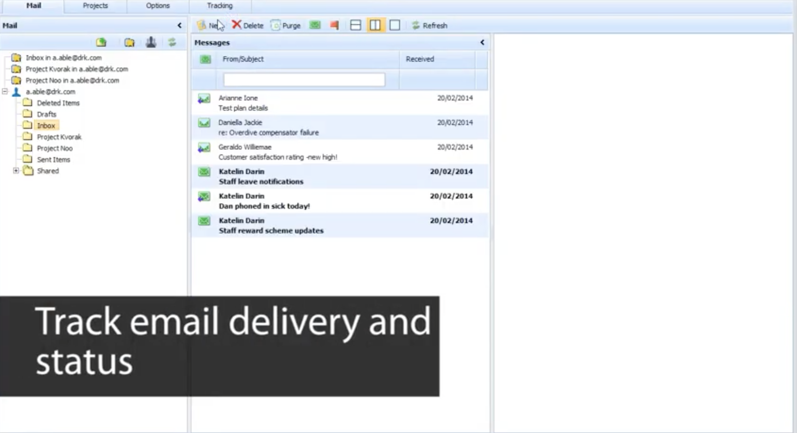The image size is (797, 433).
Task: Expand the Shared folder node
Action: click(16, 171)
